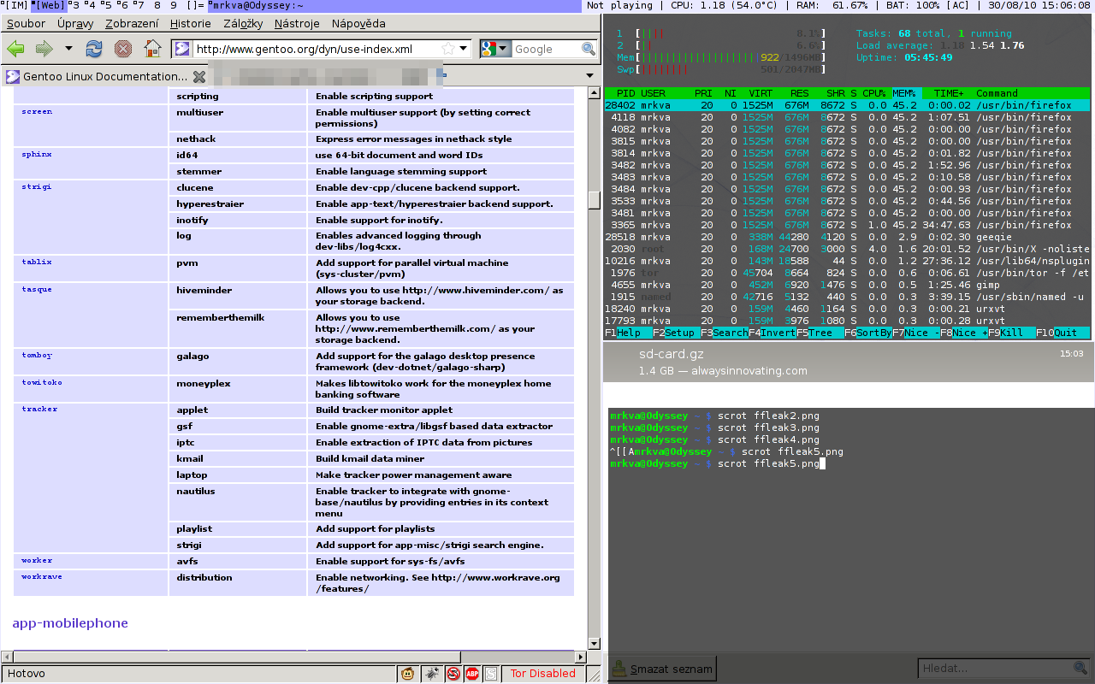
Task: Go to the Home page
Action: coord(152,49)
